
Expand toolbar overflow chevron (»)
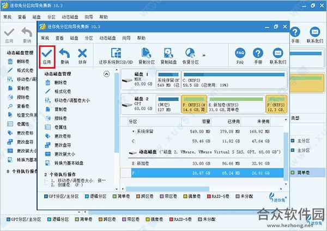pos(204,55)
